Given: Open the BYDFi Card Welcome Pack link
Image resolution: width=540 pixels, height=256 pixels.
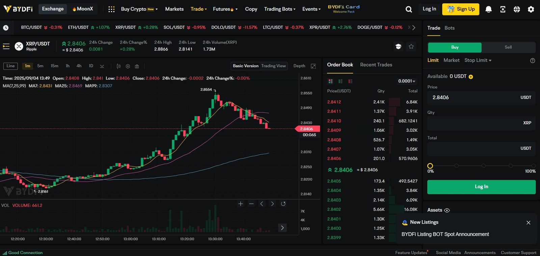Looking at the screenshot, I should point(344,9).
